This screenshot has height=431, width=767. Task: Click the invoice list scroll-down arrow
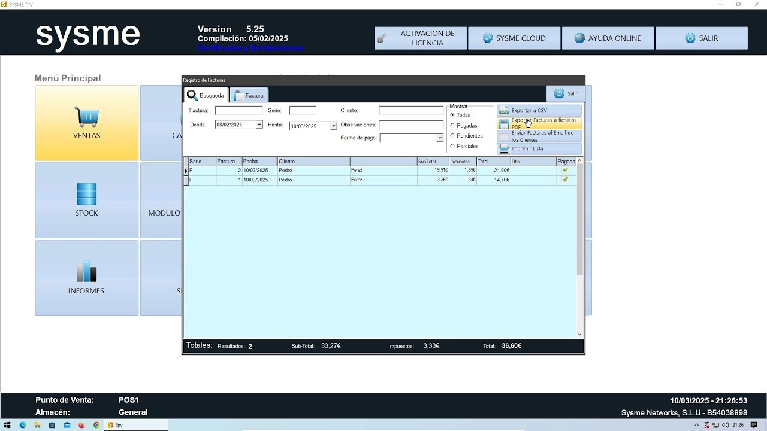pos(579,334)
